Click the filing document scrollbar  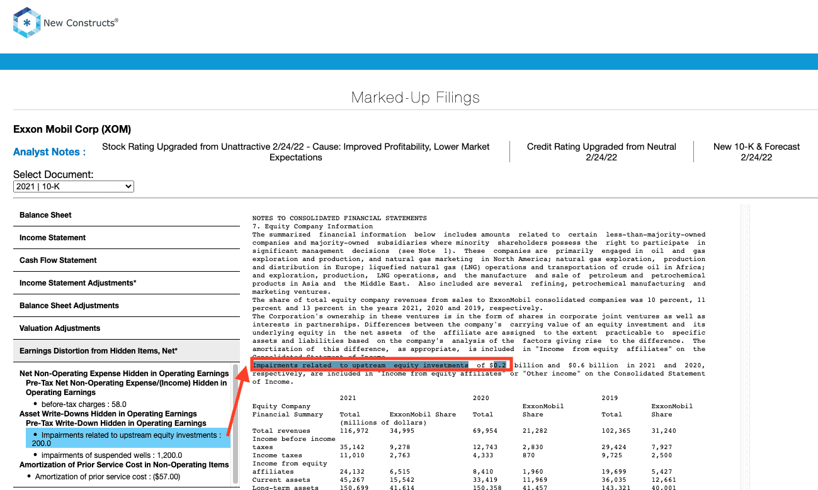click(746, 346)
